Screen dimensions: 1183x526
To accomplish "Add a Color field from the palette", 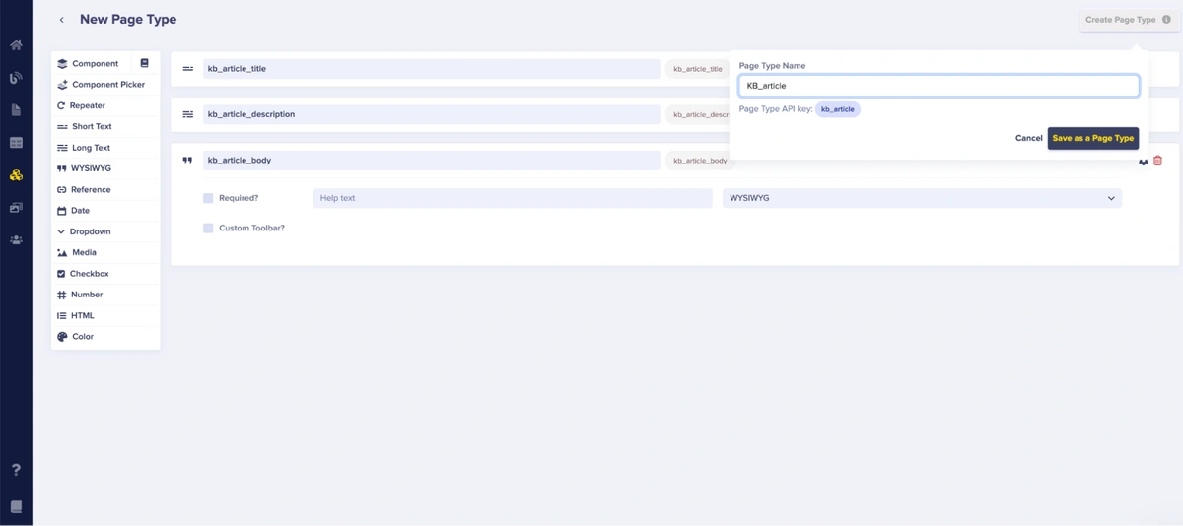I will click(x=83, y=337).
